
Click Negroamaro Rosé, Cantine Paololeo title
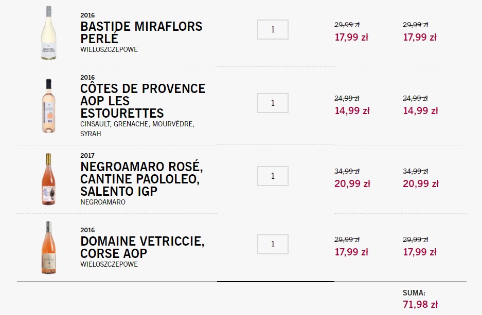click(141, 179)
